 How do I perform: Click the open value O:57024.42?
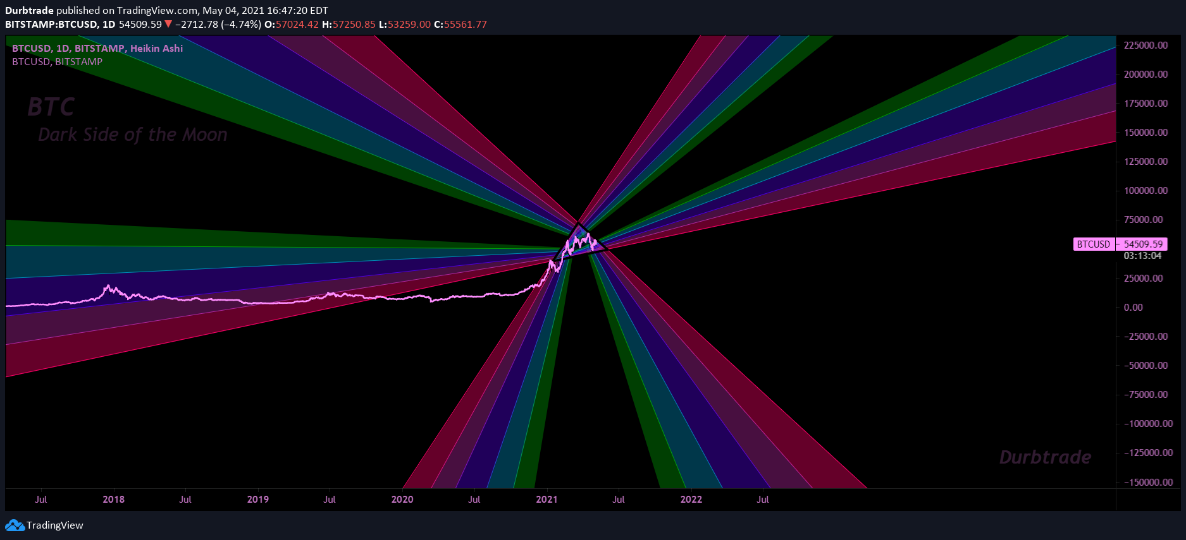(x=292, y=24)
